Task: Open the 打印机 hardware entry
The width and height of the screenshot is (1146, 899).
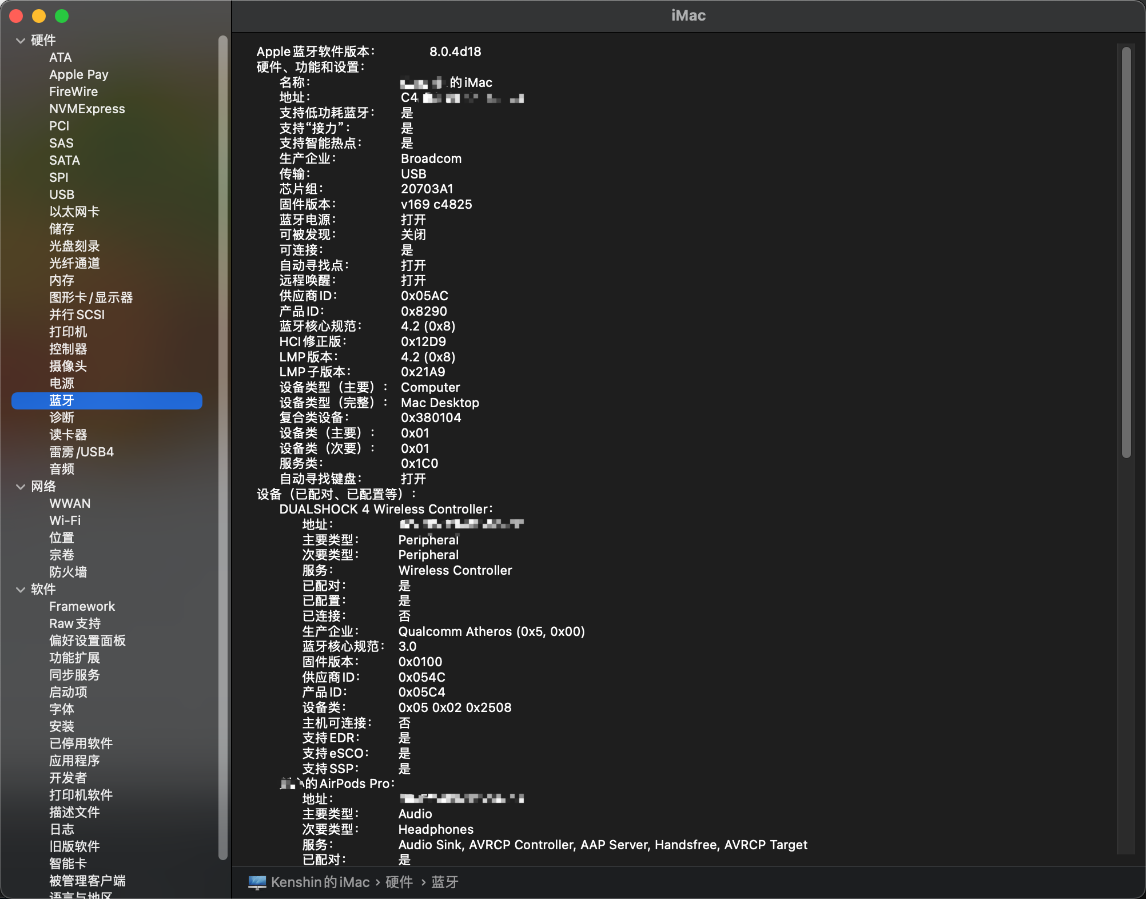Action: coord(68,332)
